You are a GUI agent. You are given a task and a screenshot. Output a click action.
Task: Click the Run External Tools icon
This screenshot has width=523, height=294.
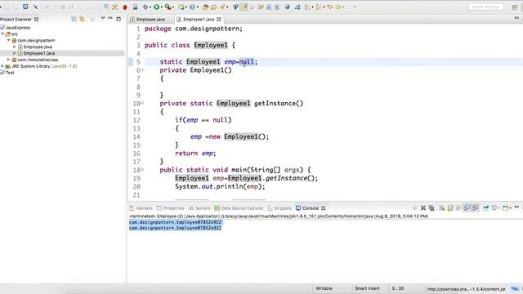pos(168,7)
